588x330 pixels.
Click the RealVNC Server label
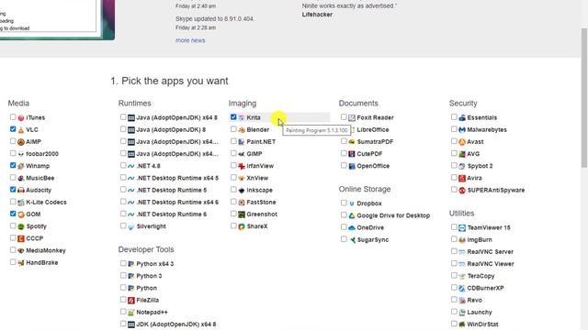pyautogui.click(x=490, y=252)
